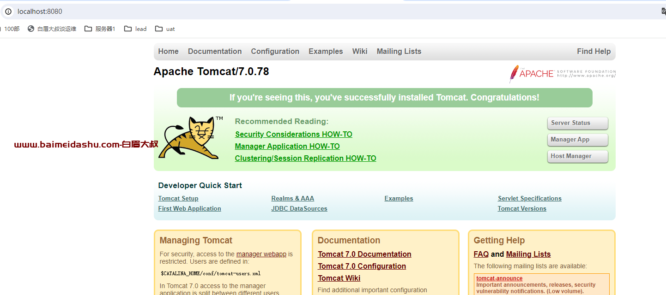
Task: Click the manager webapp link
Action: pos(261,254)
